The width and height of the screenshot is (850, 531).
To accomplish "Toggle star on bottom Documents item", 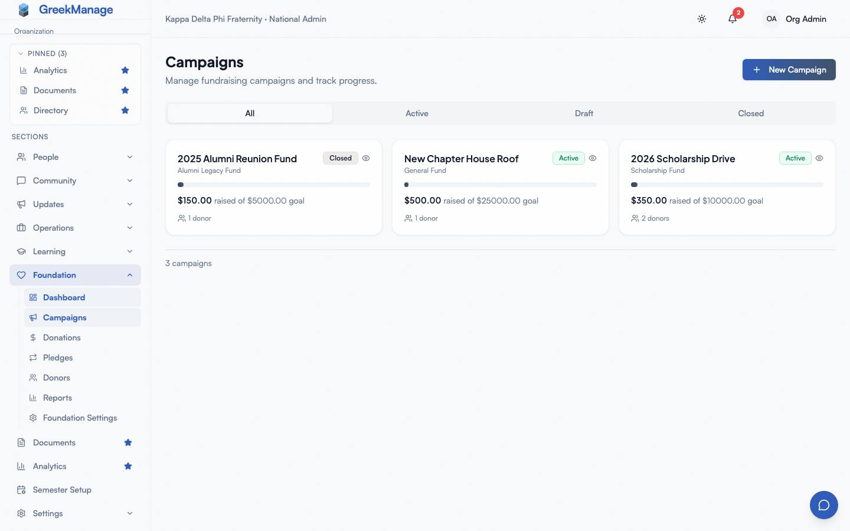I will click(x=128, y=442).
